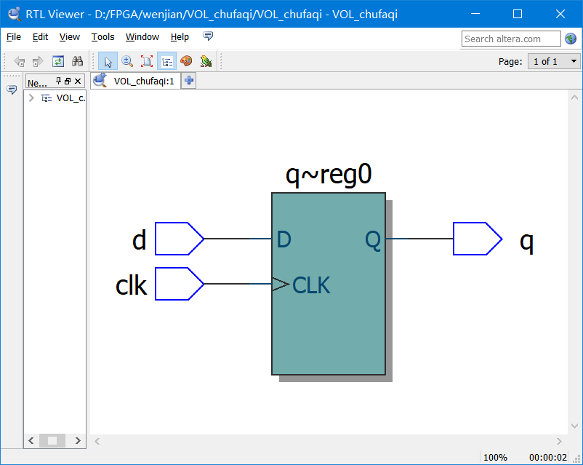Click the forward navigation arrow
This screenshot has height=465, width=583.
pyautogui.click(x=37, y=61)
